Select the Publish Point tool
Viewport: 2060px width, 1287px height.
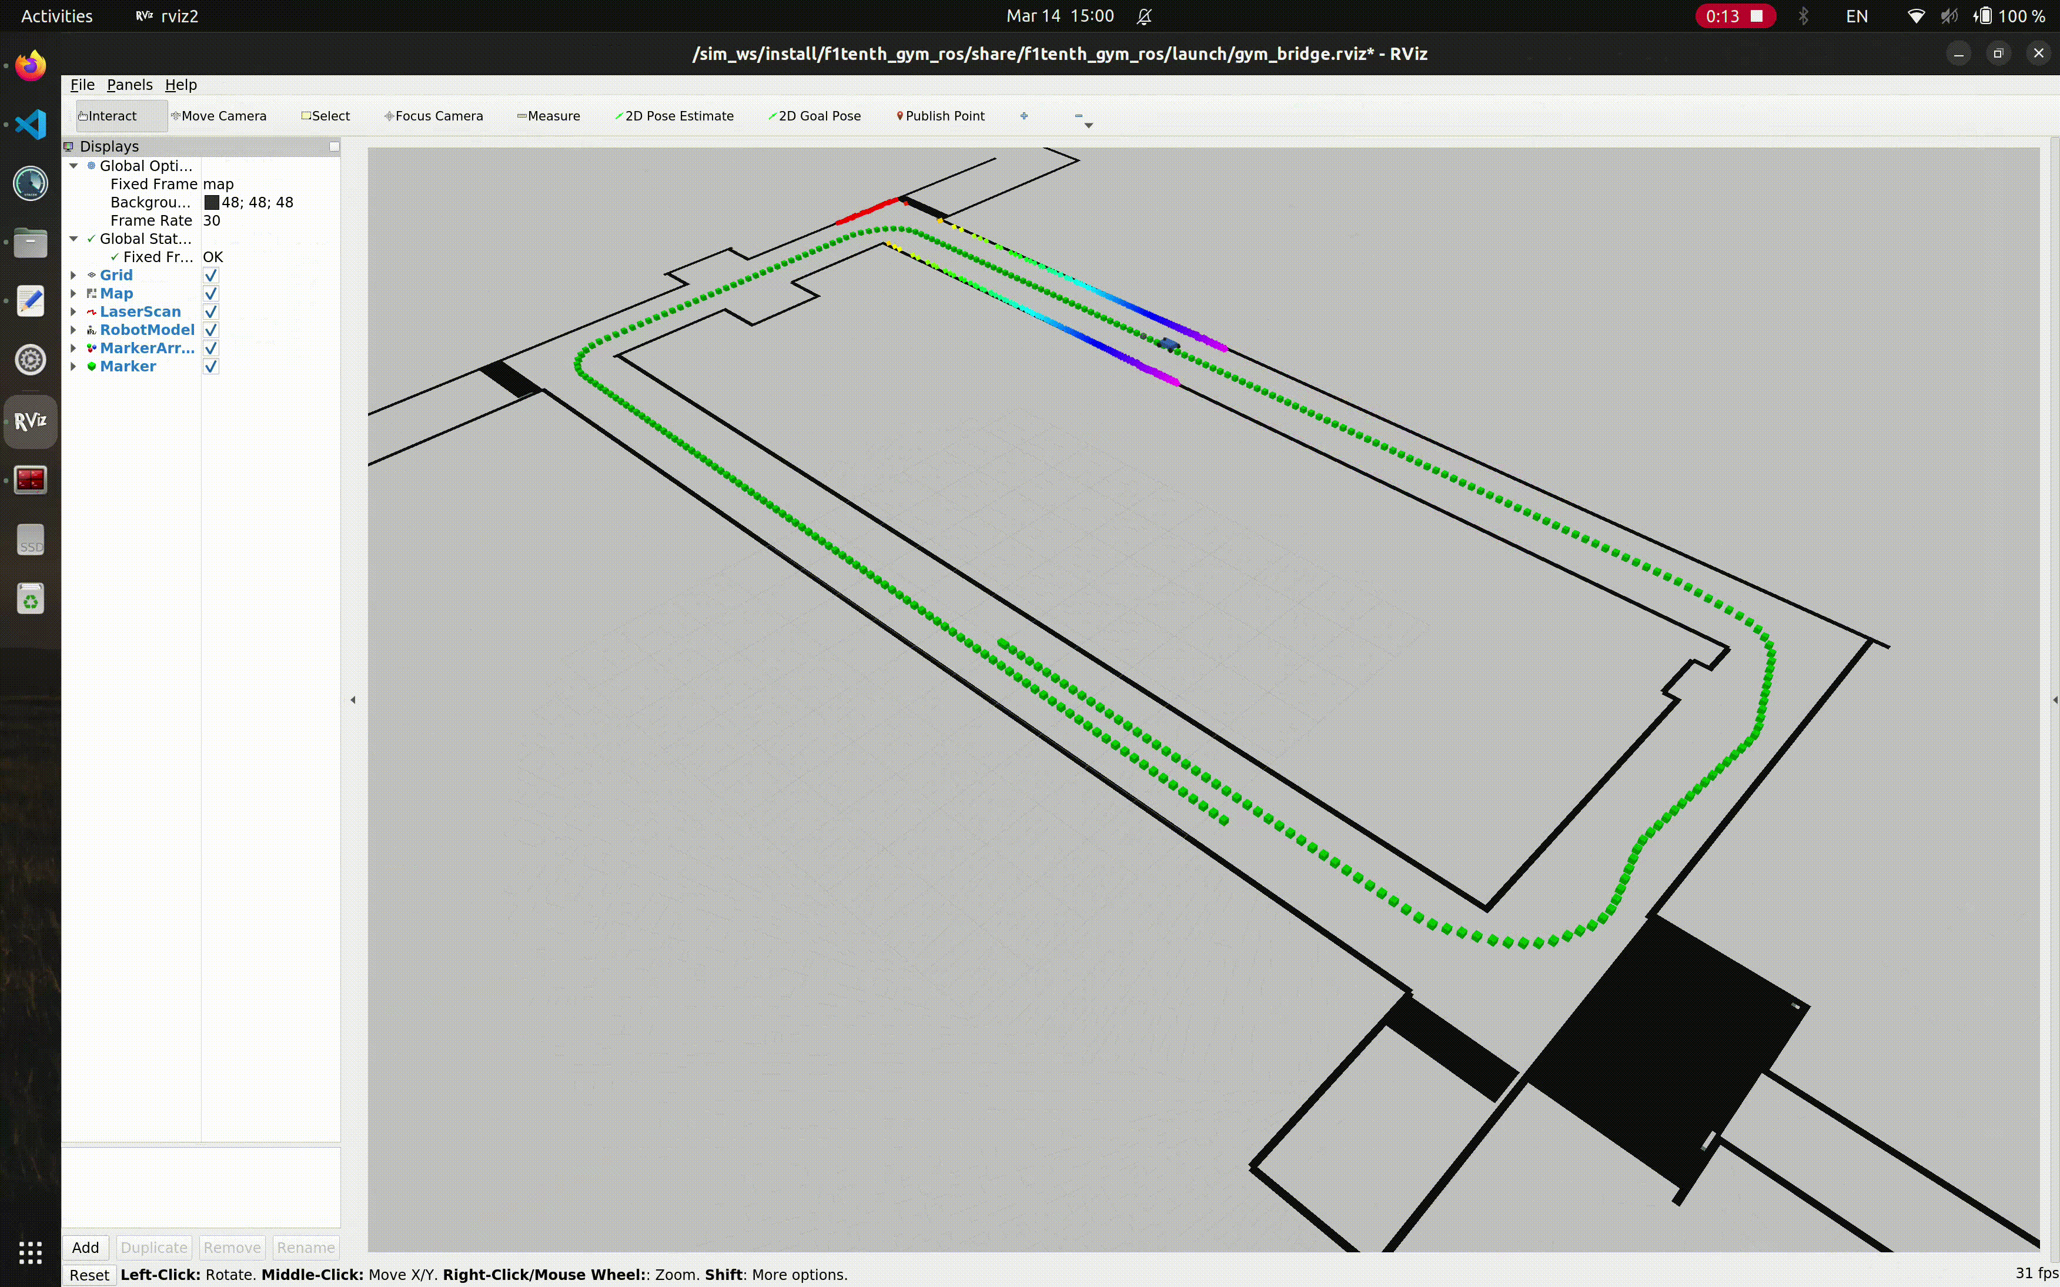coord(941,116)
